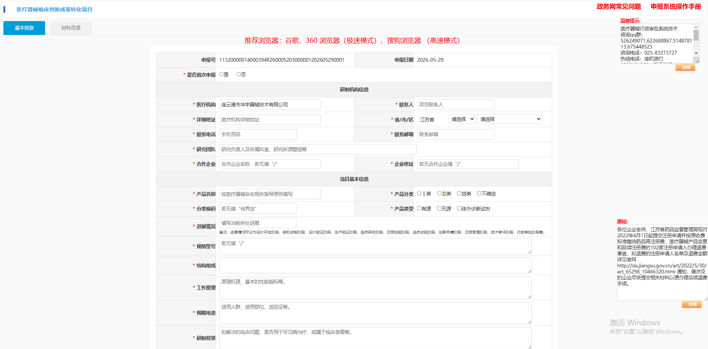Image resolution: width=708 pixels, height=349 pixels.
Task: Open the 申报系统操作手册 link
Action: point(676,7)
